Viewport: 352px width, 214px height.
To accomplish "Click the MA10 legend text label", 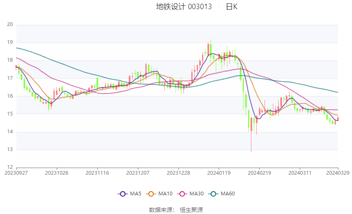I will [x=165, y=194].
